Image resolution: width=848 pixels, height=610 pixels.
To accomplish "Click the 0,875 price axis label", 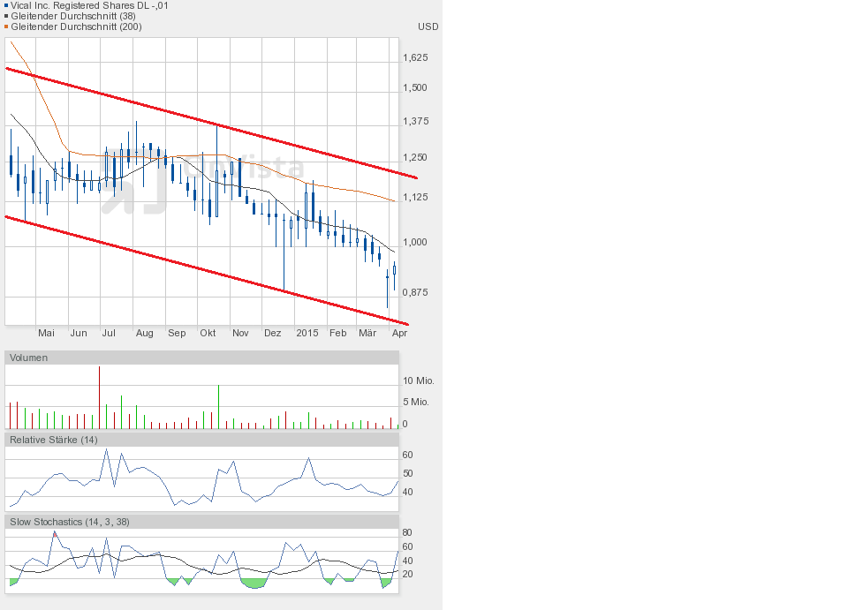I will (x=415, y=292).
